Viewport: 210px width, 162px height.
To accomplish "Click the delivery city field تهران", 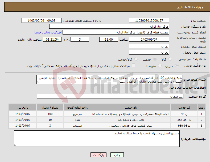I will point(149,52).
